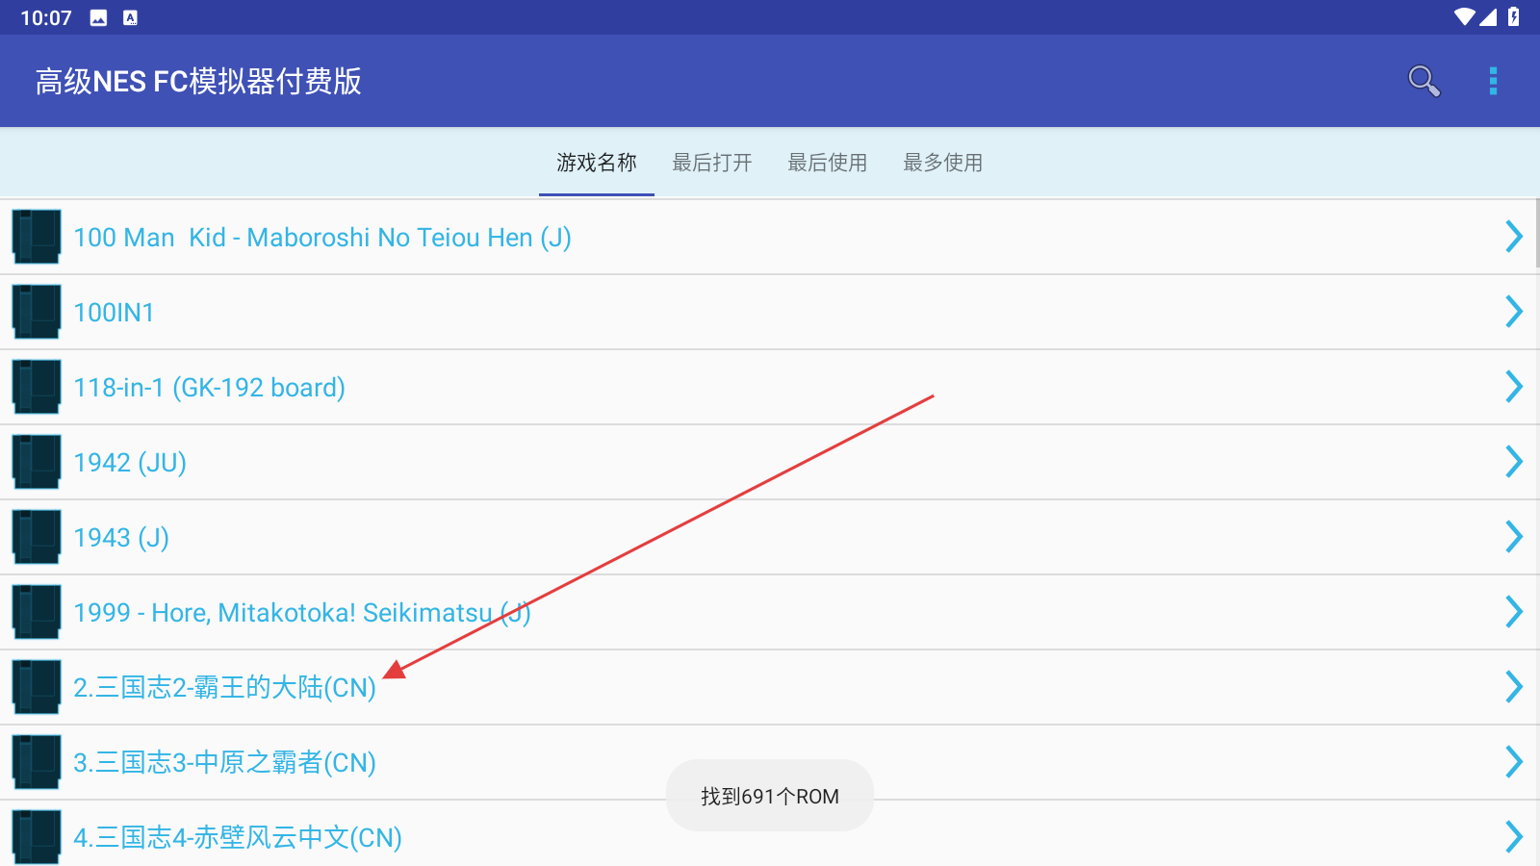This screenshot has width=1540, height=866.
Task: Tap the battery status icon
Action: click(1514, 16)
